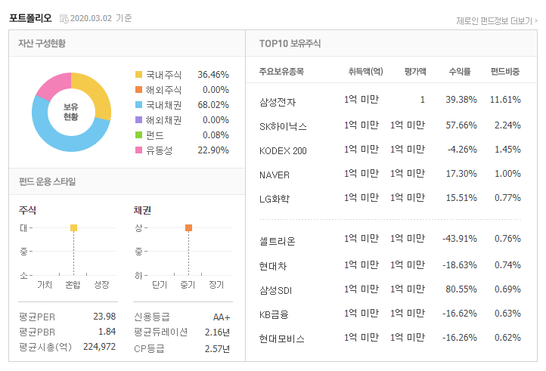Click the 보유현황 donut chart center
The height and width of the screenshot is (371, 546).
pyautogui.click(x=71, y=112)
